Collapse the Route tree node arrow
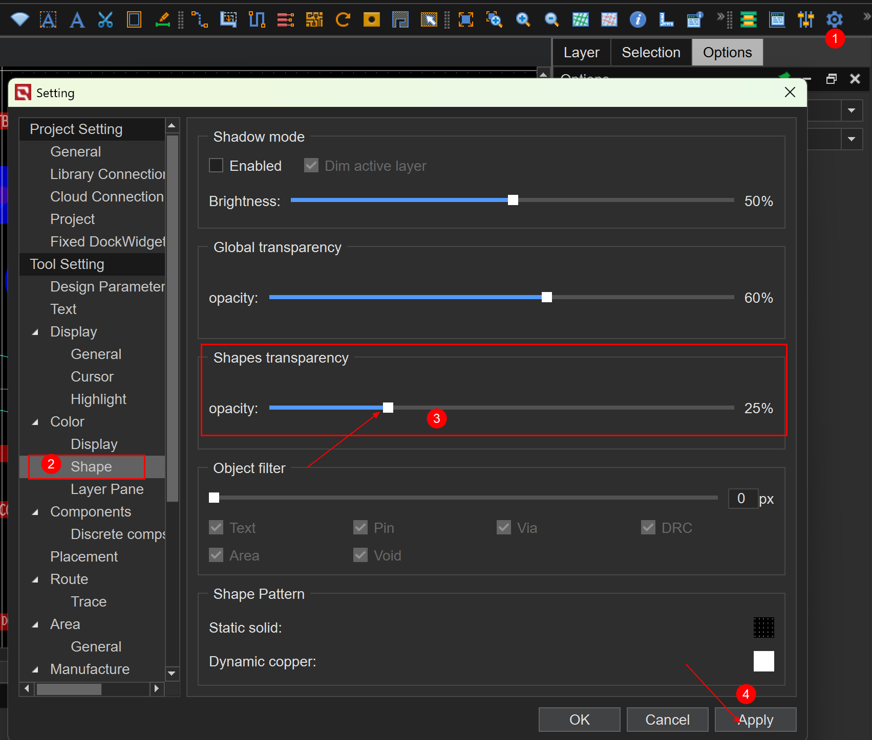 click(35, 580)
